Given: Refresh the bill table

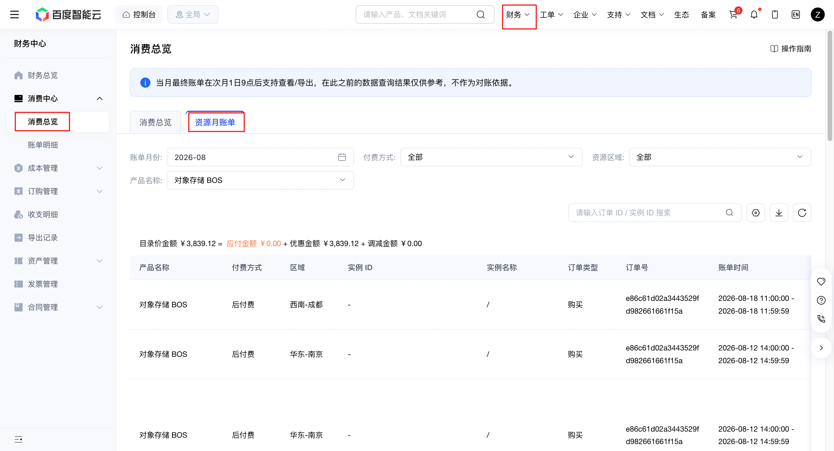Looking at the screenshot, I should [802, 212].
